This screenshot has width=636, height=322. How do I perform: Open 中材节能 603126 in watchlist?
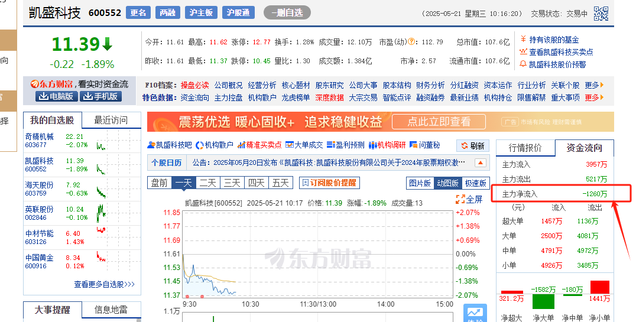tap(40, 238)
